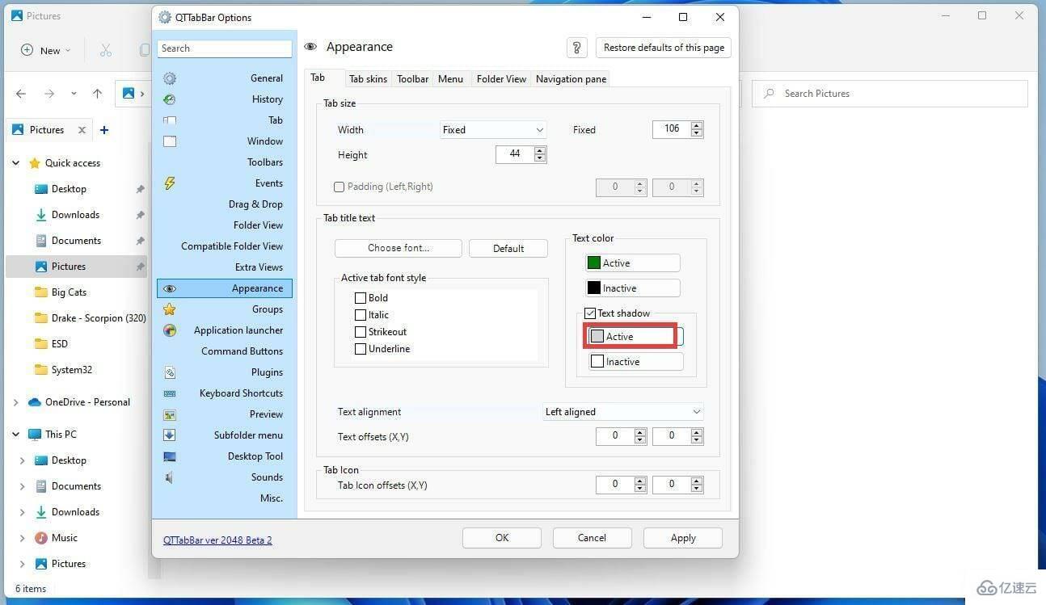This screenshot has height=605, width=1046.
Task: Expand the Music folder node
Action: pyautogui.click(x=23, y=538)
